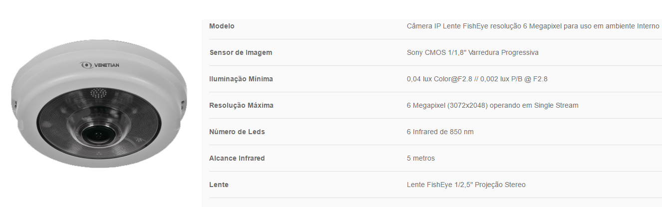The image size is (662, 207).
Task: Select the 5 metros value
Action: (x=421, y=158)
